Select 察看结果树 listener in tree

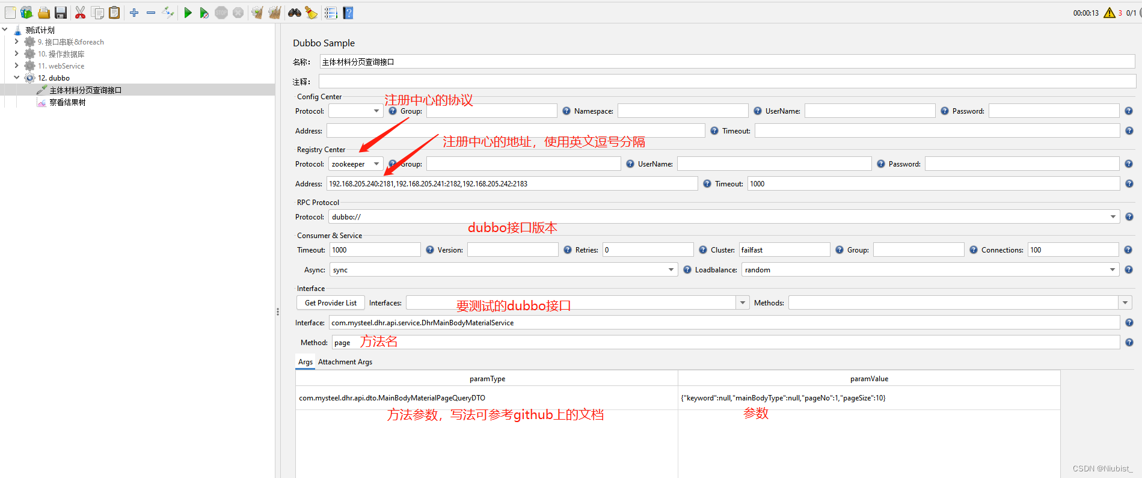[67, 102]
